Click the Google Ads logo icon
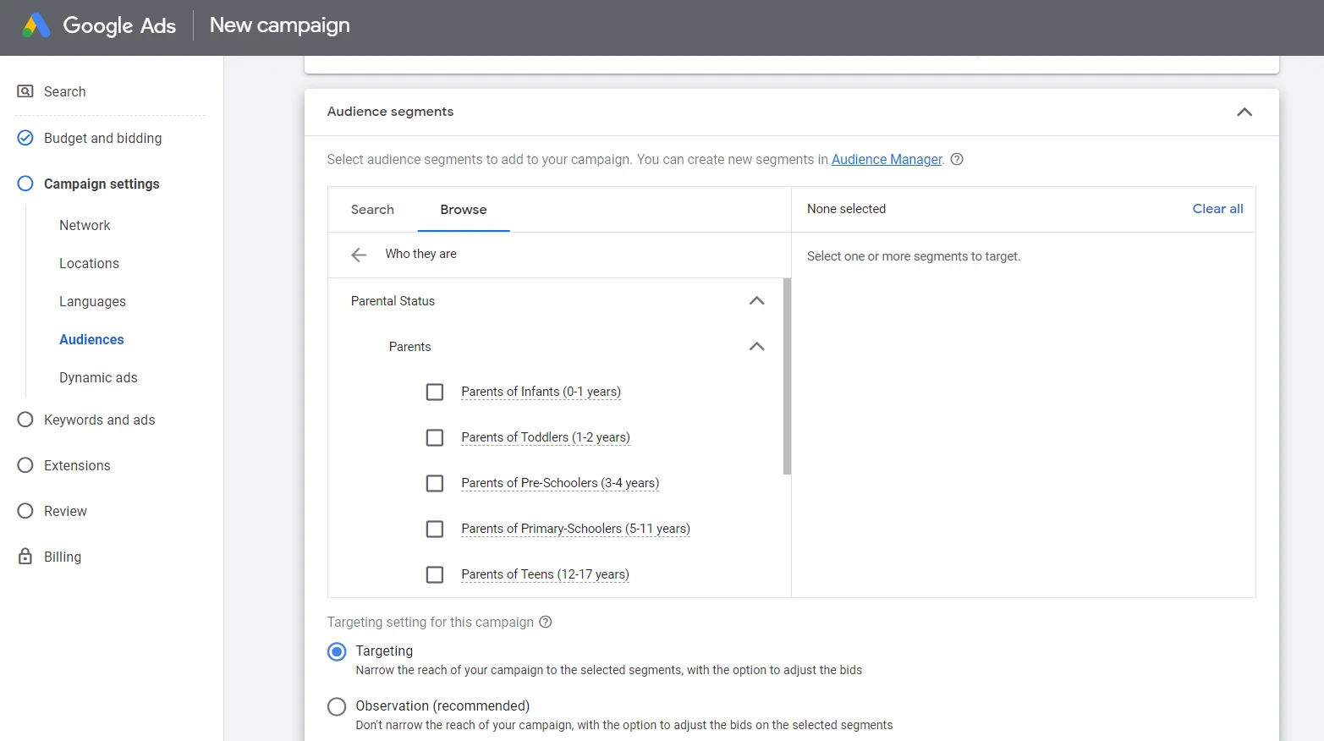Image resolution: width=1324 pixels, height=741 pixels. pyautogui.click(x=36, y=25)
